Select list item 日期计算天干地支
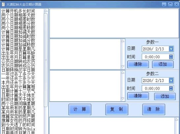Screen dimensions: 180x134 18,95
